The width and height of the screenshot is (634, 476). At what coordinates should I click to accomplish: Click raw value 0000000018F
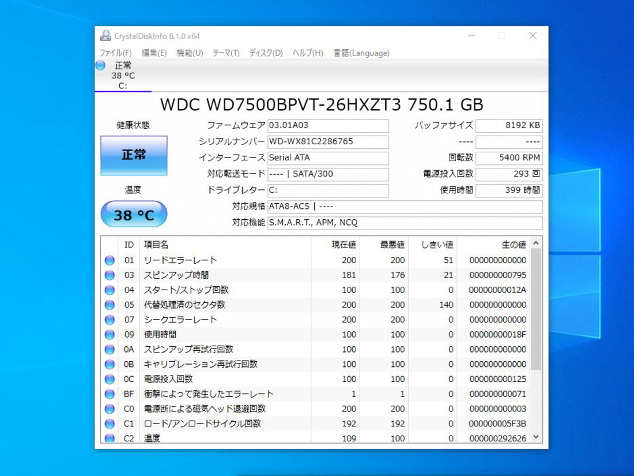click(498, 335)
